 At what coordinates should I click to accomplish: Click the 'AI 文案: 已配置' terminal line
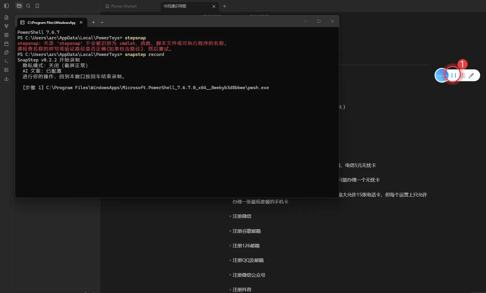(x=42, y=71)
